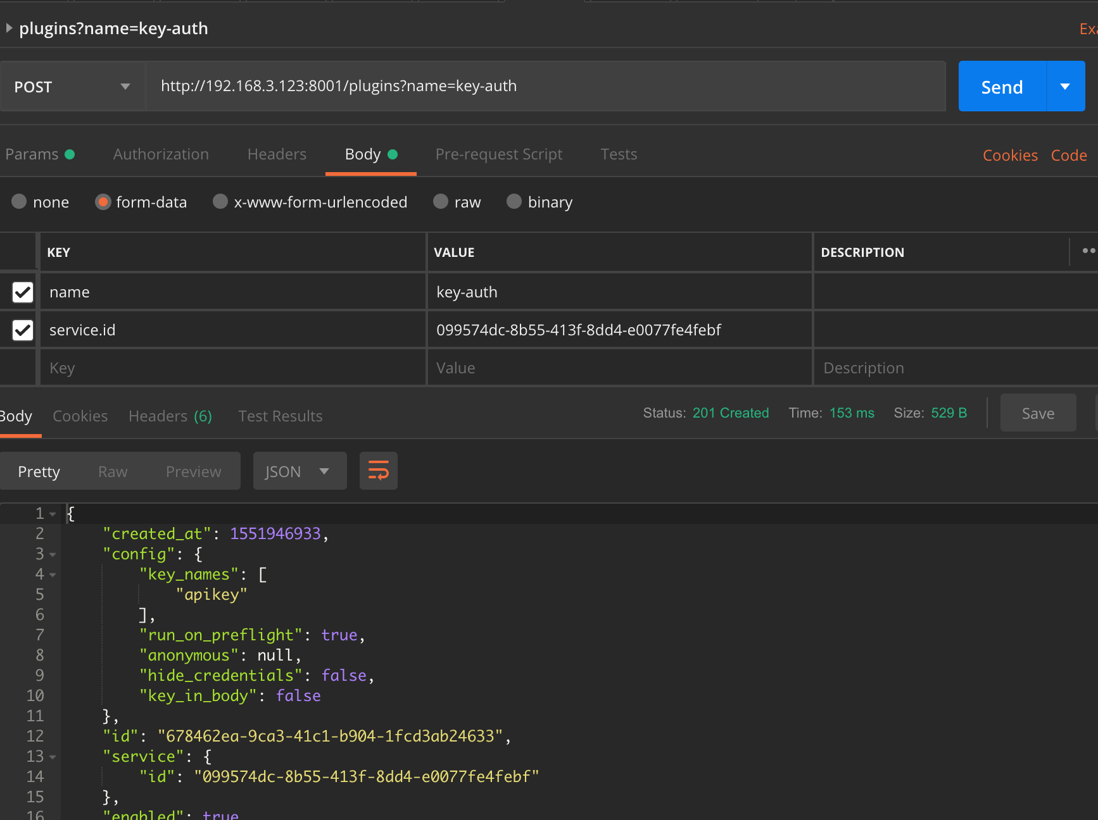
Task: Click the empty Key input field
Action: pyautogui.click(x=233, y=368)
